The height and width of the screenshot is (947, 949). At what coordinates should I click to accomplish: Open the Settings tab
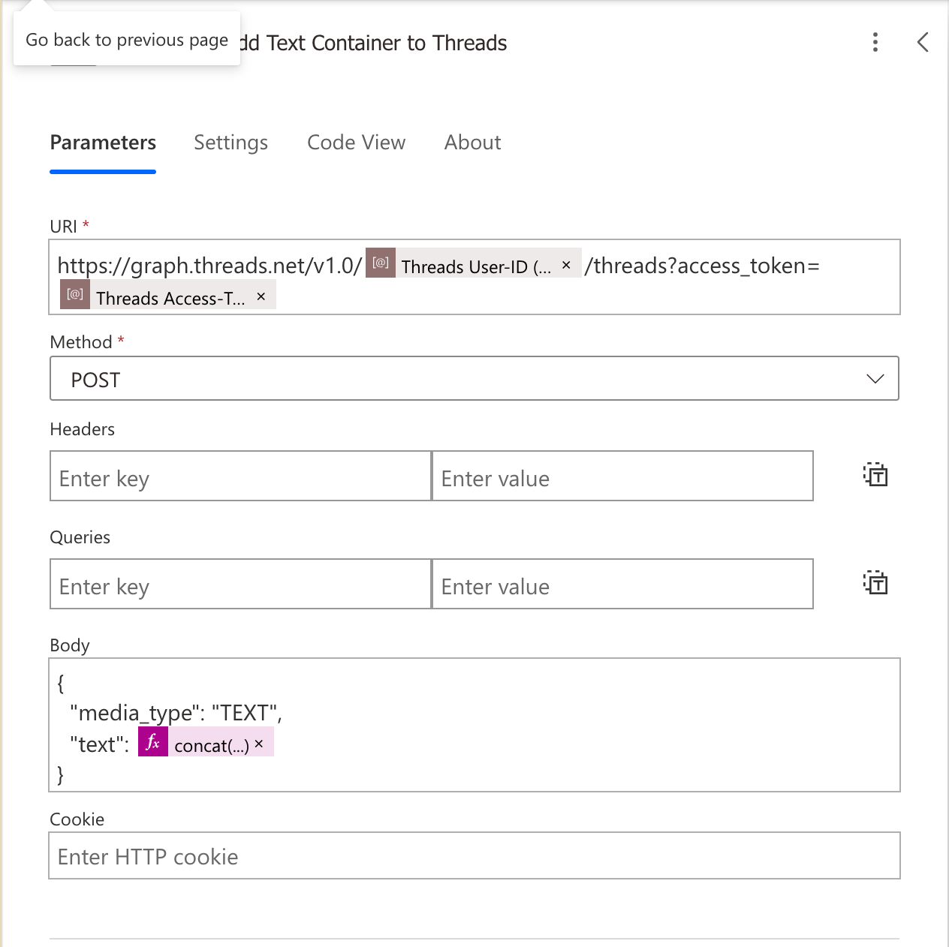[x=230, y=143]
